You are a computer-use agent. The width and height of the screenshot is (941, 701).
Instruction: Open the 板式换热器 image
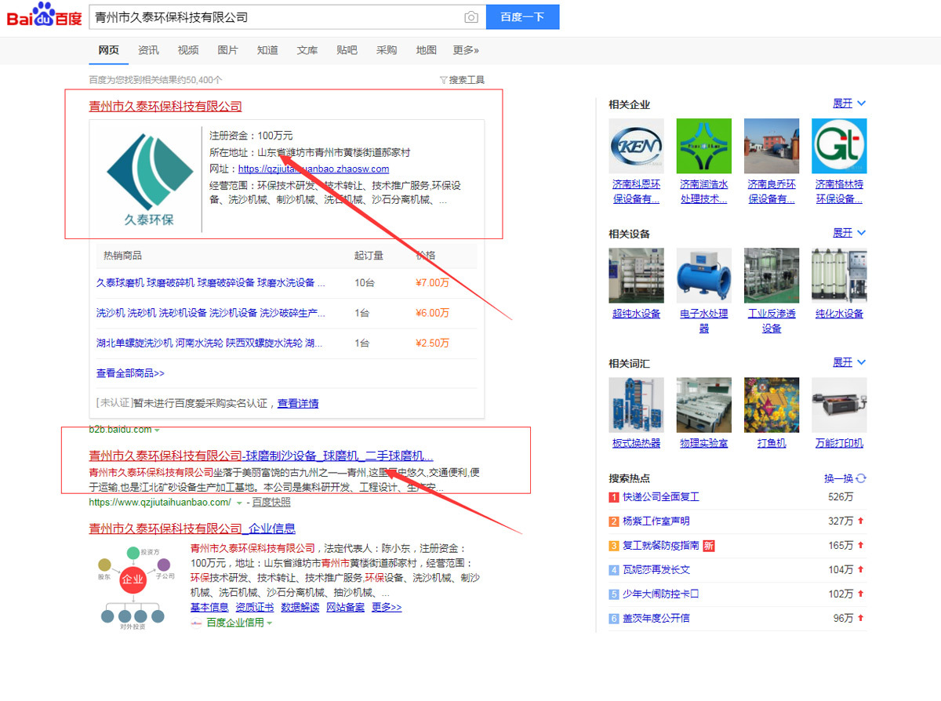coord(636,405)
